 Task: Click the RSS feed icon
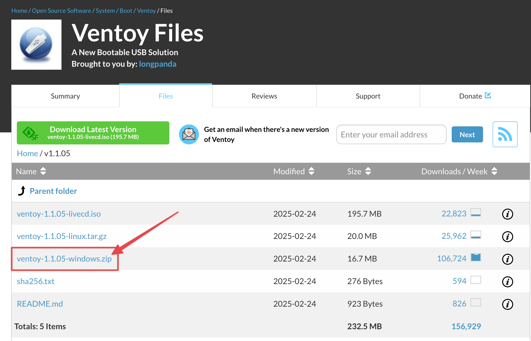(x=505, y=134)
